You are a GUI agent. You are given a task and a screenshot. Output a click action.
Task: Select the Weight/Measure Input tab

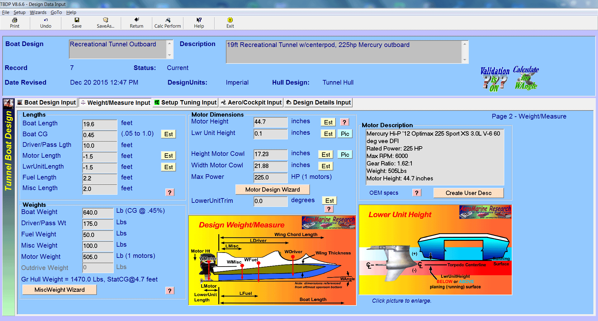point(115,103)
